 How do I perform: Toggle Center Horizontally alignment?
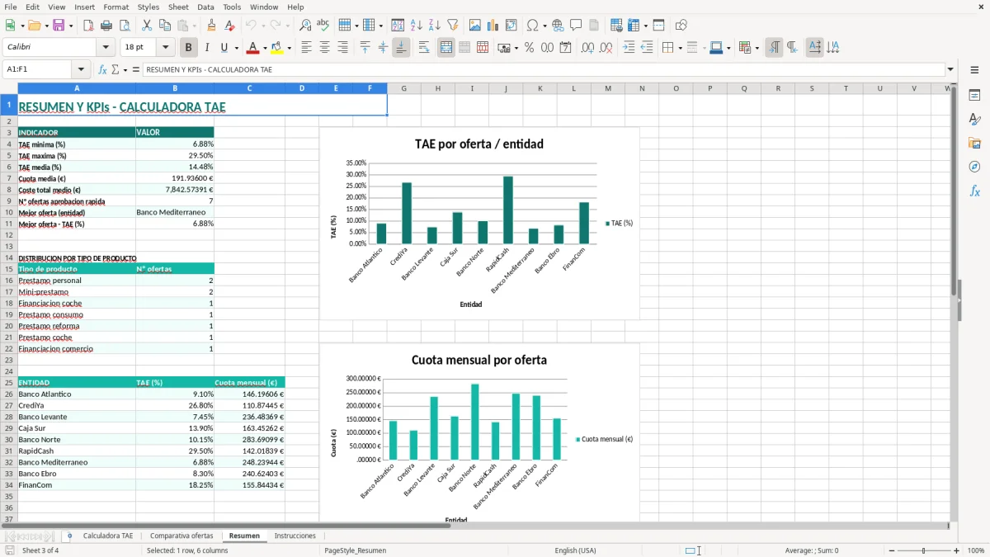[324, 48]
